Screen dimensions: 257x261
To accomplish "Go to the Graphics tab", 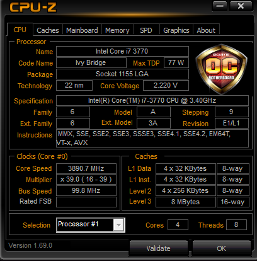I will 176,30.
